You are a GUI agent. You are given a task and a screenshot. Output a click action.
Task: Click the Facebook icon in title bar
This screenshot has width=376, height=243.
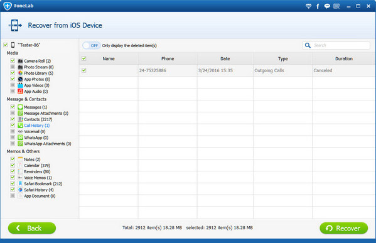point(318,6)
